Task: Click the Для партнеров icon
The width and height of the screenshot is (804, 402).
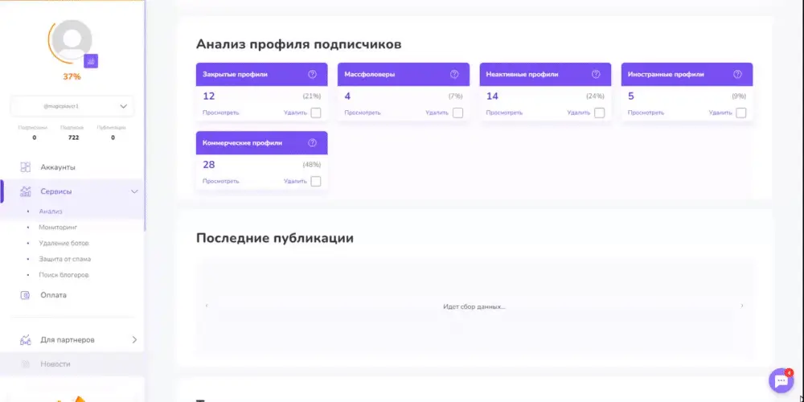Action: pyautogui.click(x=25, y=339)
